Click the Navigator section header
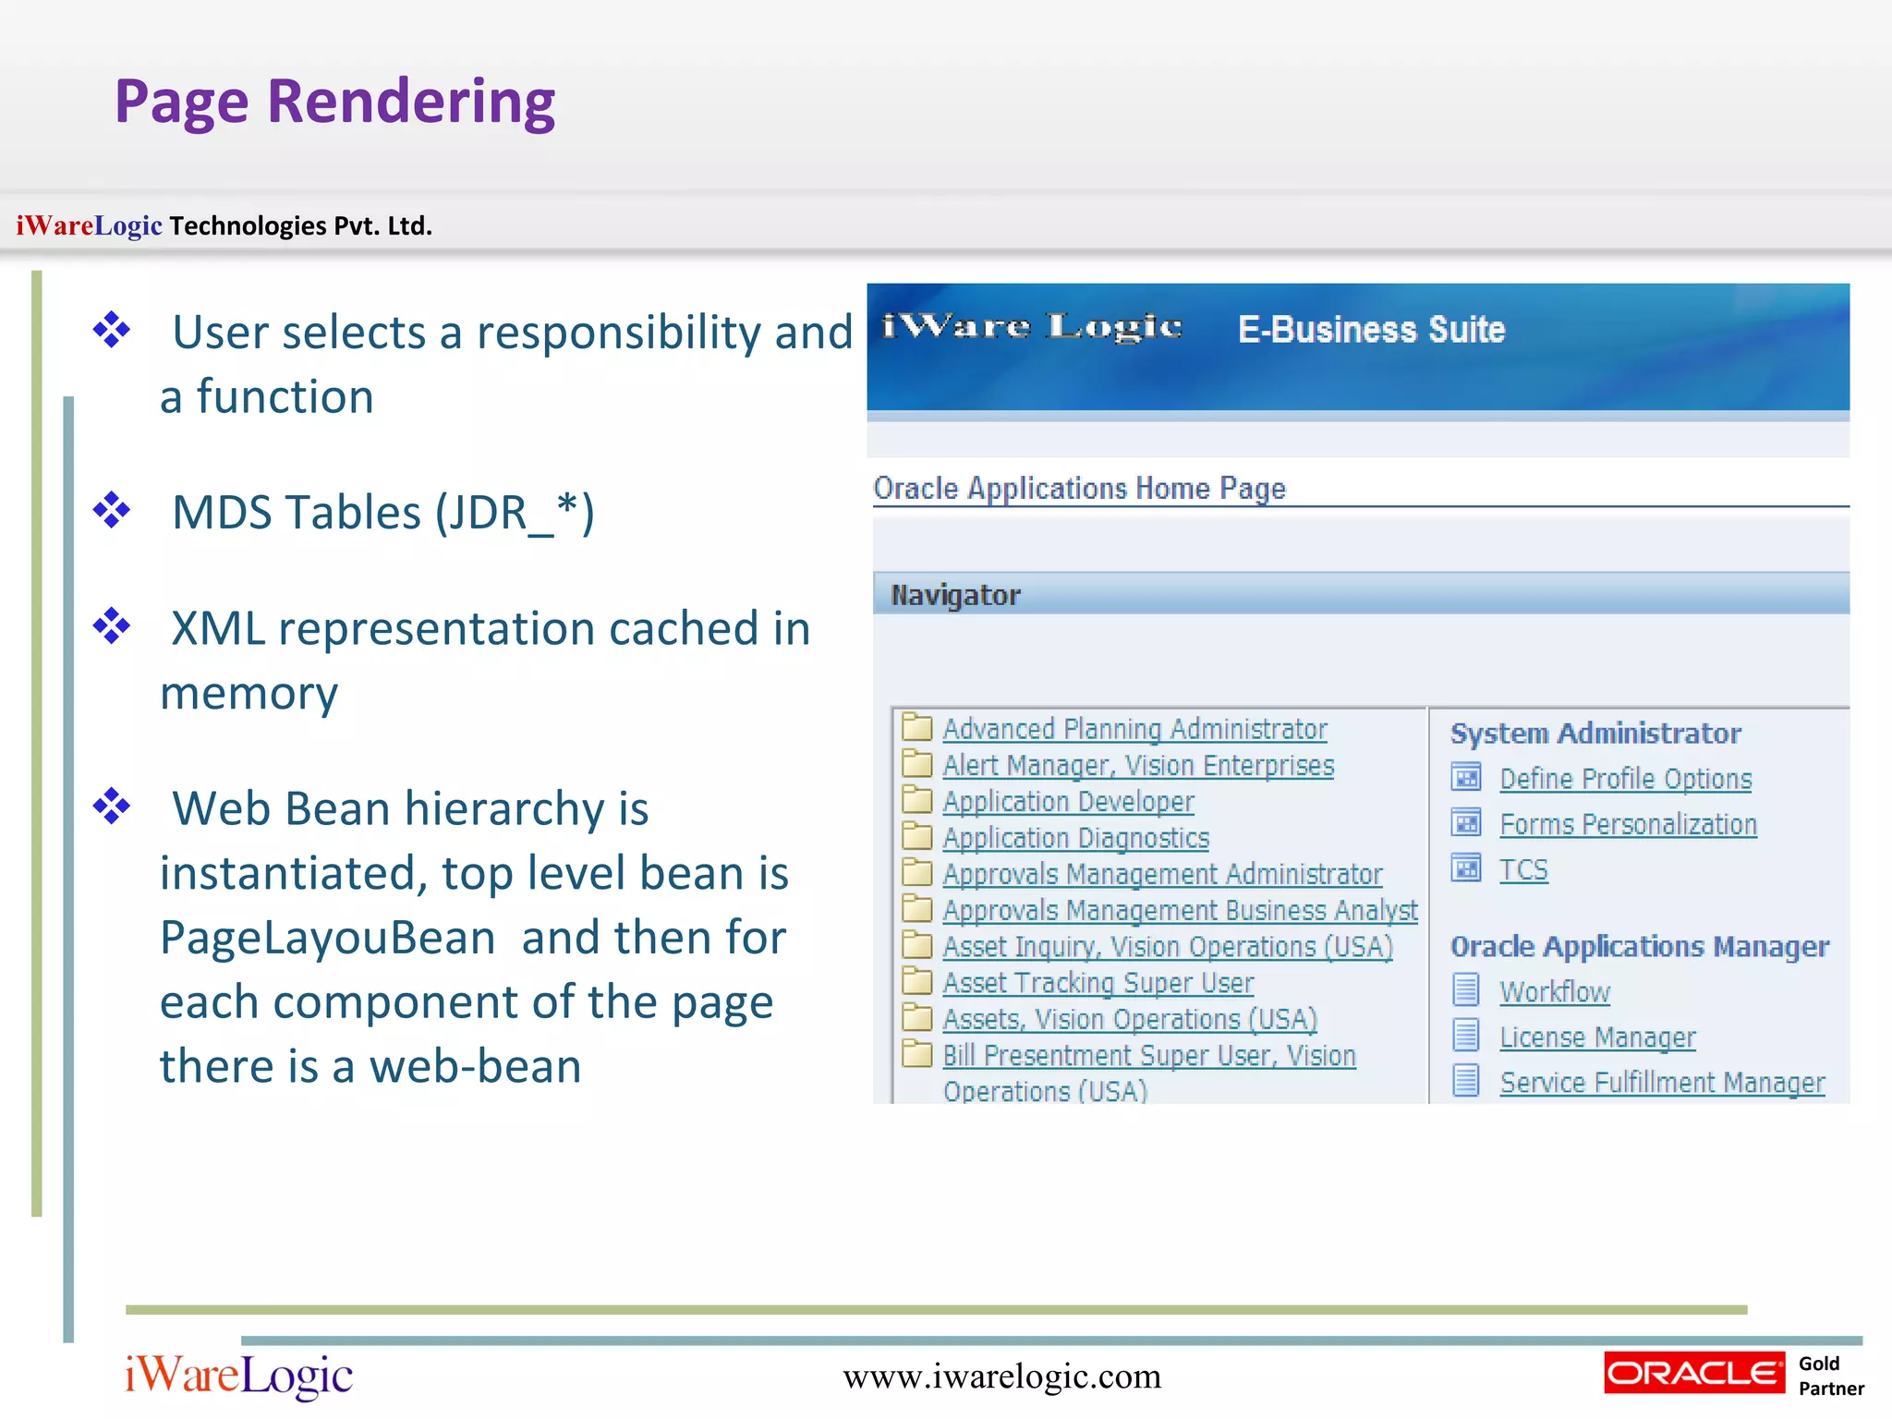Viewport: 1892px width, 1419px height. (x=1361, y=594)
